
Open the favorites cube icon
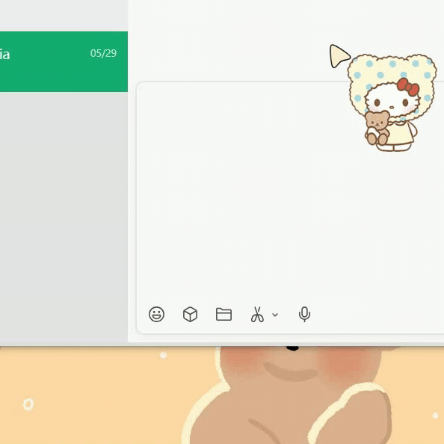coord(190,314)
